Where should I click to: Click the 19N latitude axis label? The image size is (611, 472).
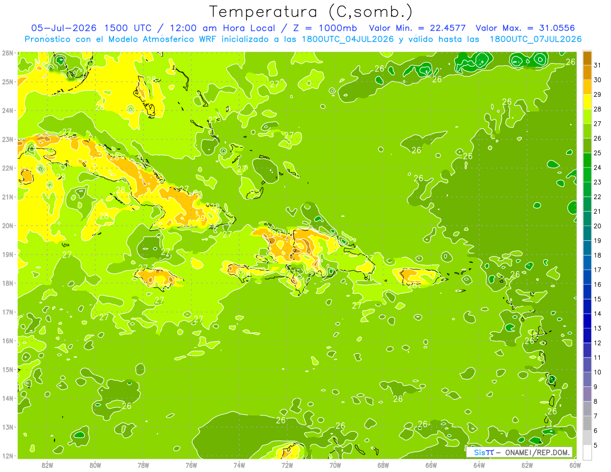click(8, 254)
